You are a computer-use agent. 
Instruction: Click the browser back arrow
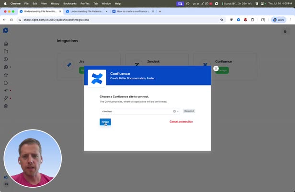[4, 20]
